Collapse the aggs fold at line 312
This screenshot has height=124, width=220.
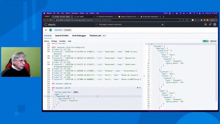pyautogui.click(x=51, y=94)
